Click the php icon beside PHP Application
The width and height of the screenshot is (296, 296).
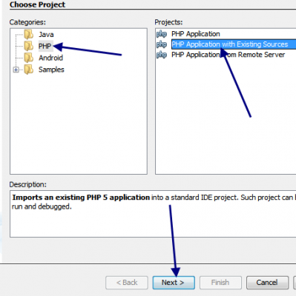tap(162, 34)
